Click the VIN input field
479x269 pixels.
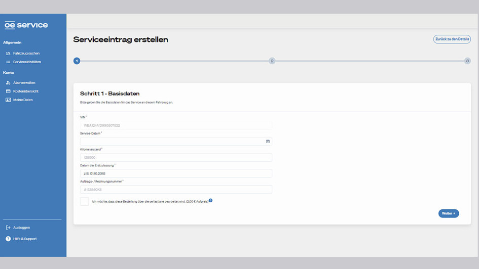pos(176,125)
